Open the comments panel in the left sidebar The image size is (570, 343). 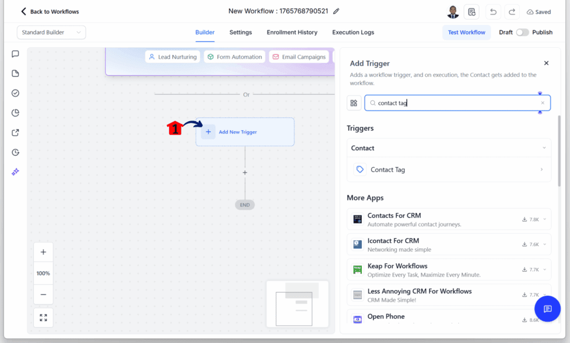click(15, 54)
